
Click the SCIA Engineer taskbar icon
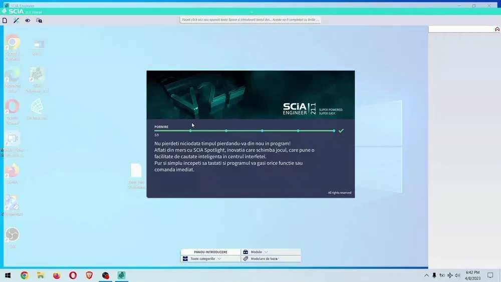tap(121, 275)
